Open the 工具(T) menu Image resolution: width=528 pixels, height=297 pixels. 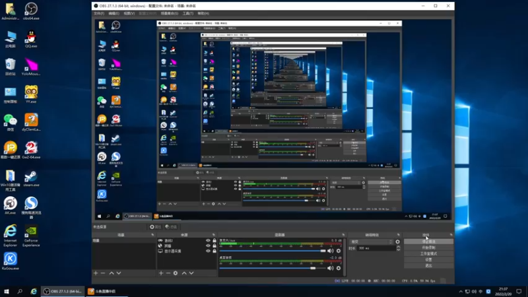pos(188,13)
